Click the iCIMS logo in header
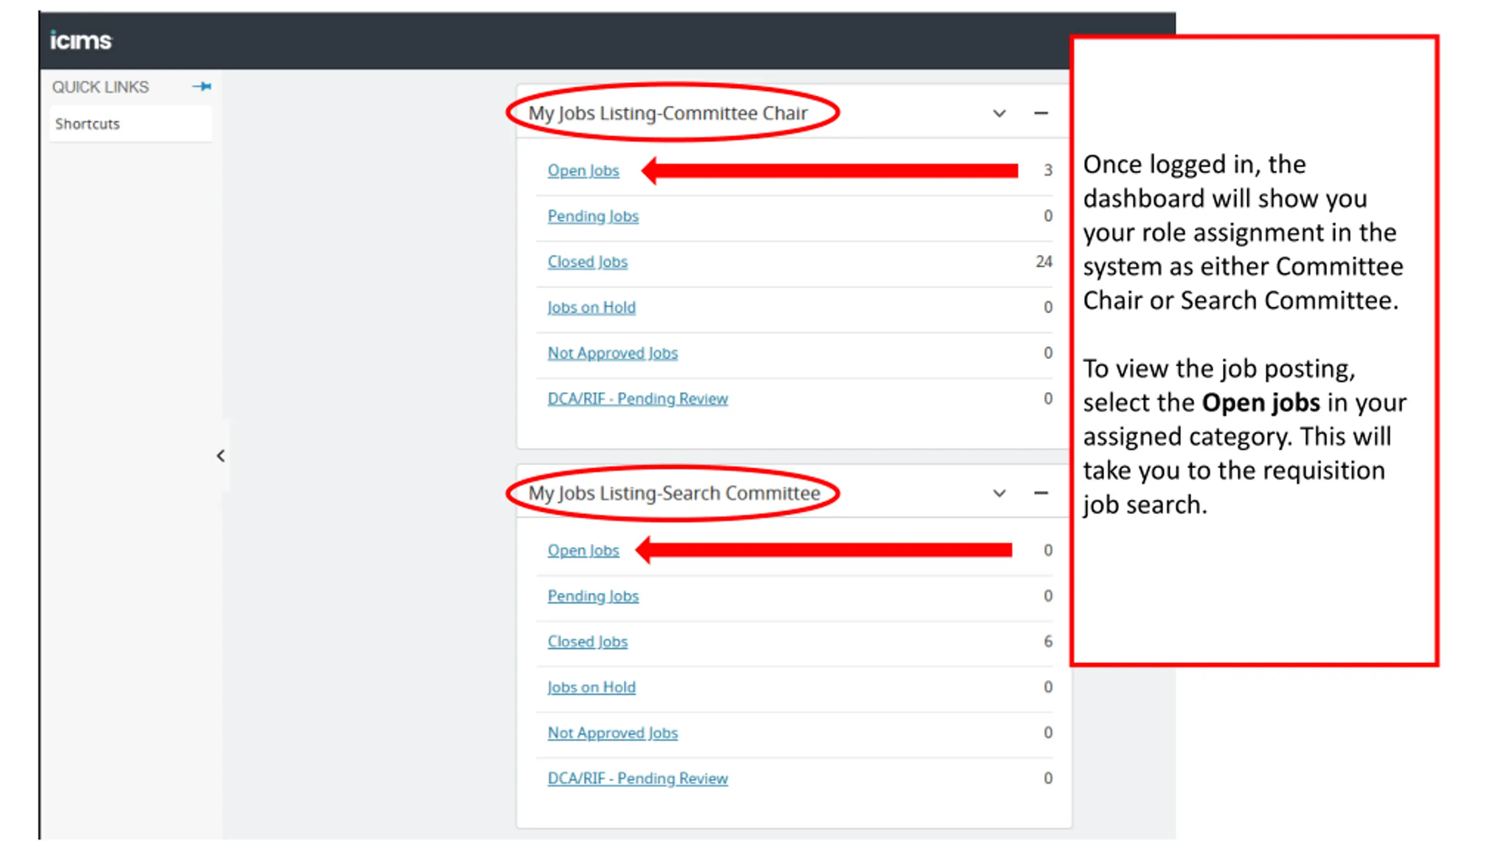 tap(81, 40)
